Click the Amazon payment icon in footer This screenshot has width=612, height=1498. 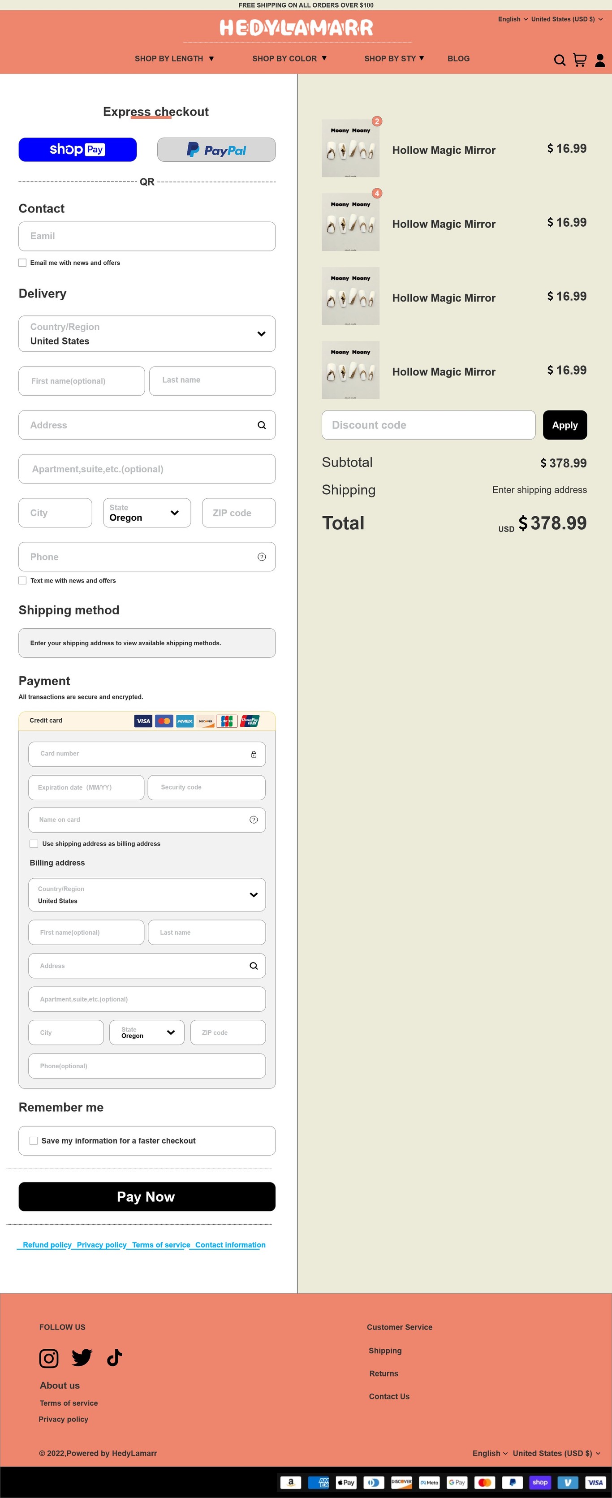coord(291,1482)
